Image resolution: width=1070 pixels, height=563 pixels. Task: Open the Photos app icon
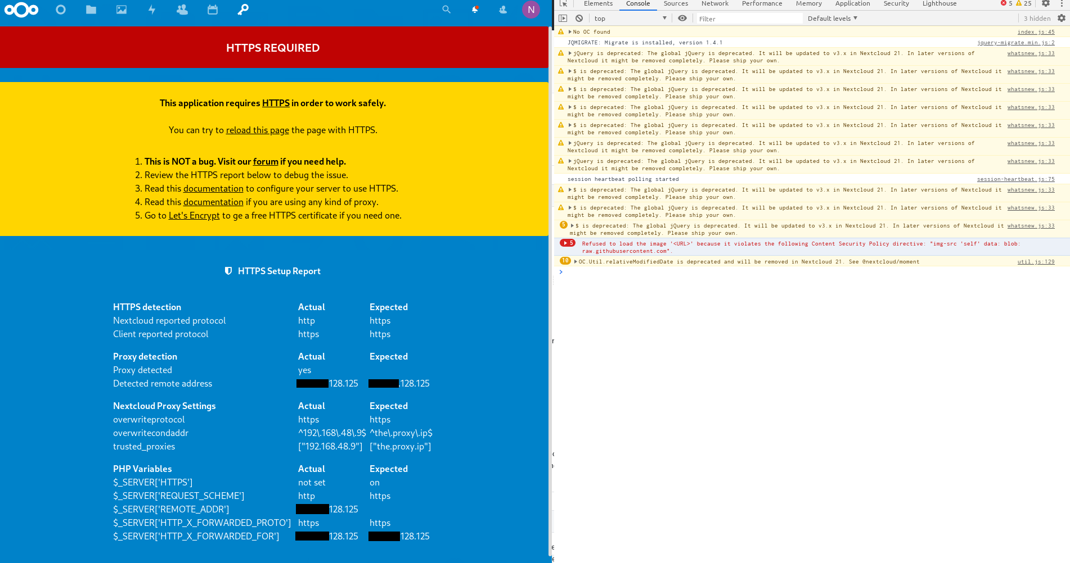(122, 10)
